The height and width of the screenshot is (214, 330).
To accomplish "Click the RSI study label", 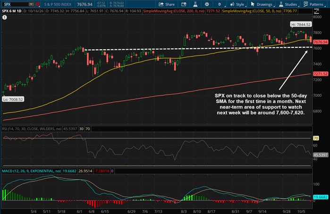I will 32,129.
